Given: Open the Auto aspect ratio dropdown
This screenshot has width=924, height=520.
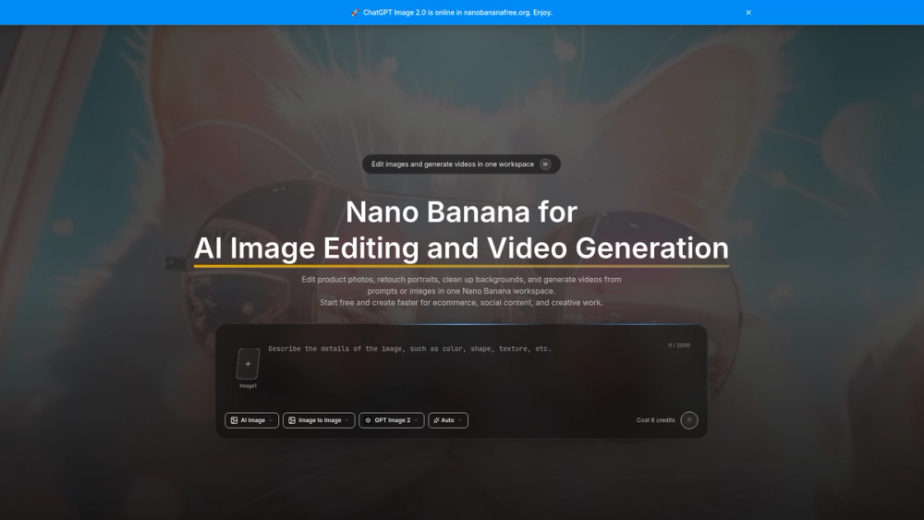Looking at the screenshot, I should click(x=448, y=420).
